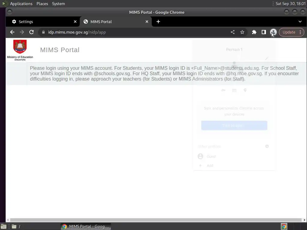
Task: Click the MIMS Portal page heading
Action: click(x=60, y=50)
